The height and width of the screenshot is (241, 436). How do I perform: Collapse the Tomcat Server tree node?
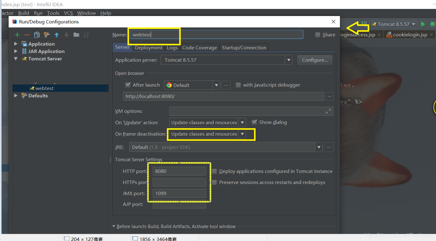pyautogui.click(x=16, y=59)
